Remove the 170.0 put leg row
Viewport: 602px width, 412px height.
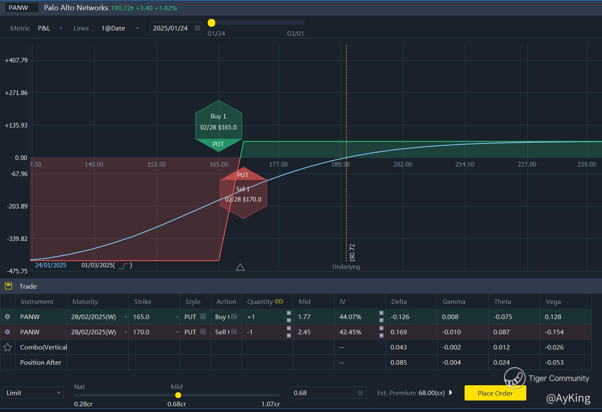tap(7, 332)
